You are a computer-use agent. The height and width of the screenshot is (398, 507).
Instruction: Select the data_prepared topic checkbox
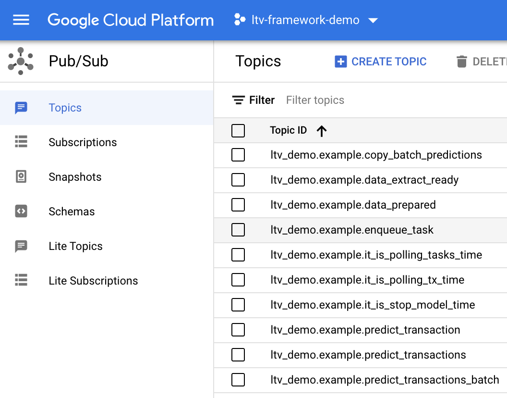click(238, 205)
